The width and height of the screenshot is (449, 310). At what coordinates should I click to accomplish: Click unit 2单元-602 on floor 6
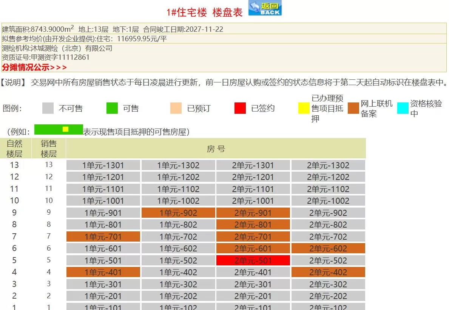coord(328,248)
